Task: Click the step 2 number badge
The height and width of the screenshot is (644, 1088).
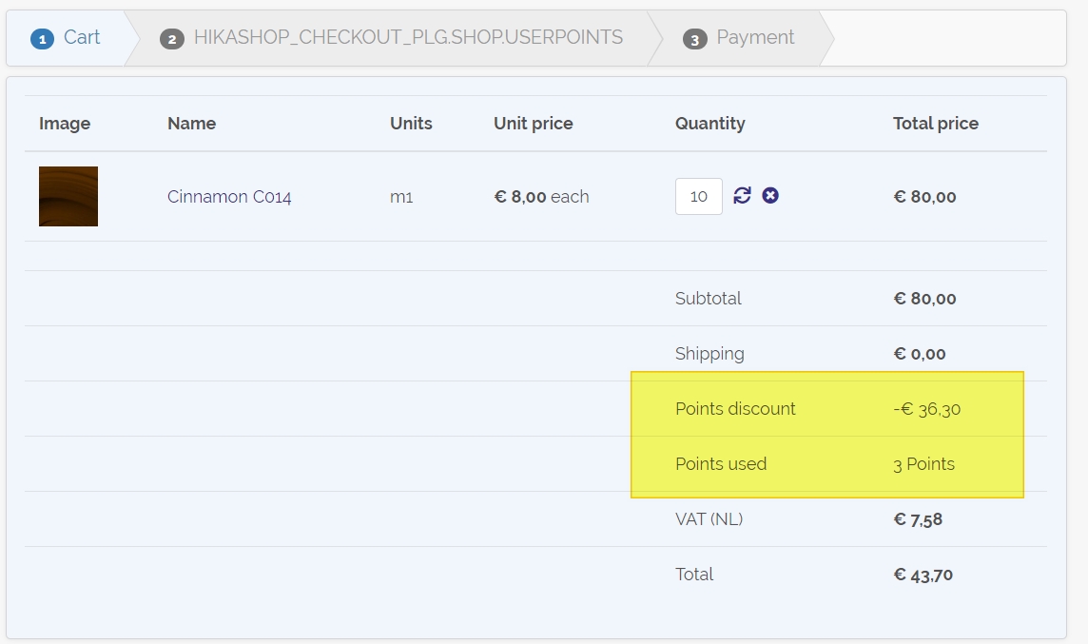Action: coord(171,39)
